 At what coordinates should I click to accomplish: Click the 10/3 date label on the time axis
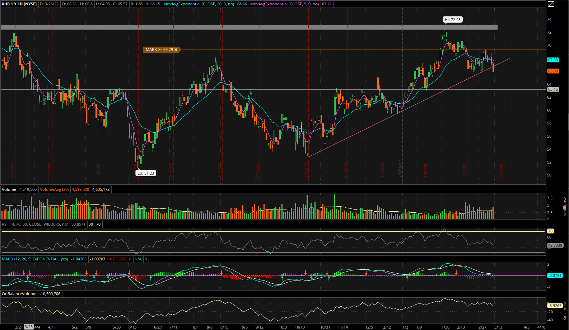pyautogui.click(x=283, y=327)
